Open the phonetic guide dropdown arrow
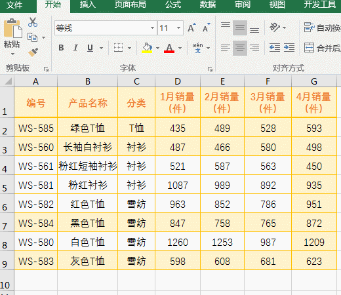341x295 pixels. point(208,48)
